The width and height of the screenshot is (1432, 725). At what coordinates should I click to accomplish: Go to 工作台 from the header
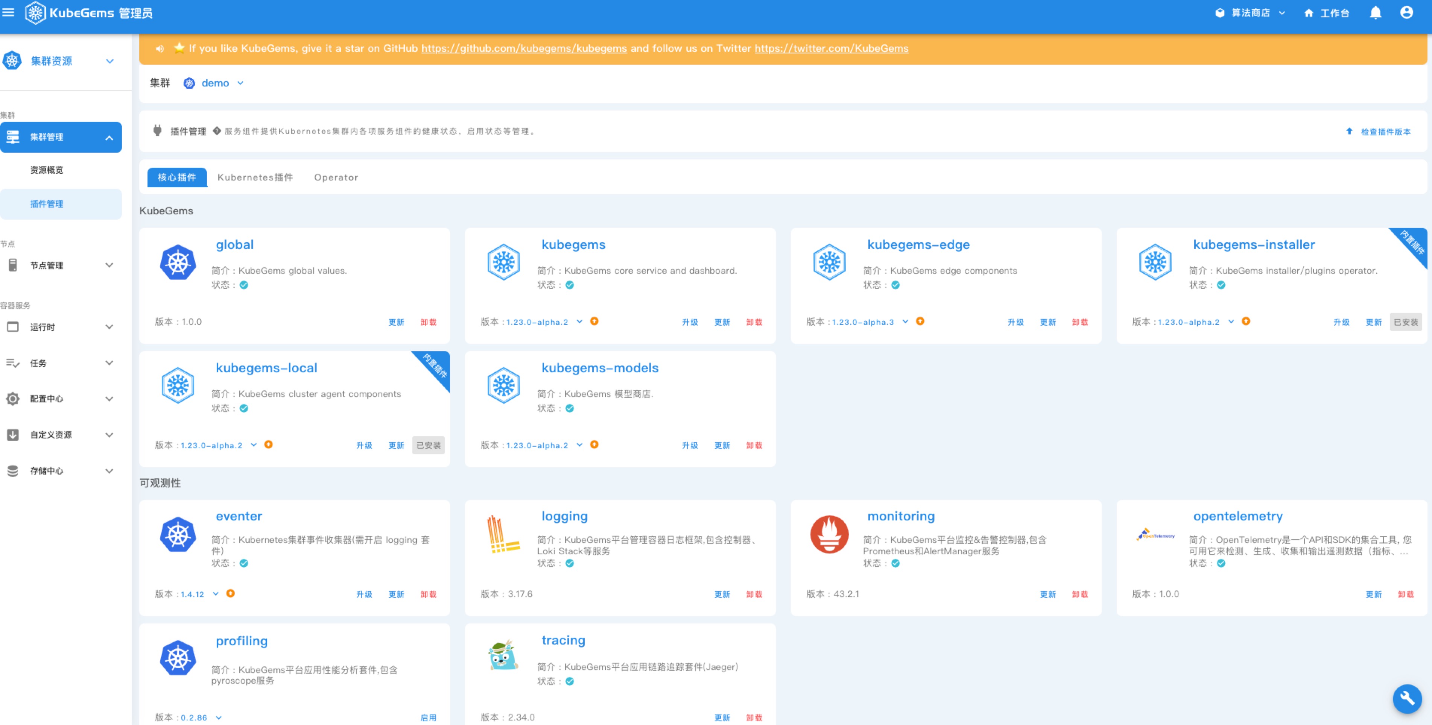(1327, 13)
